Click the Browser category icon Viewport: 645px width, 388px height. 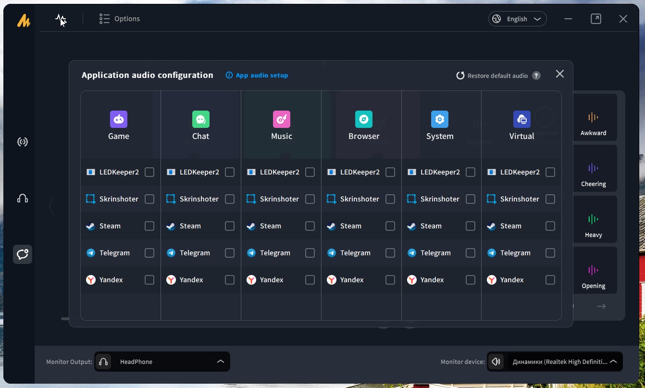pyautogui.click(x=364, y=119)
